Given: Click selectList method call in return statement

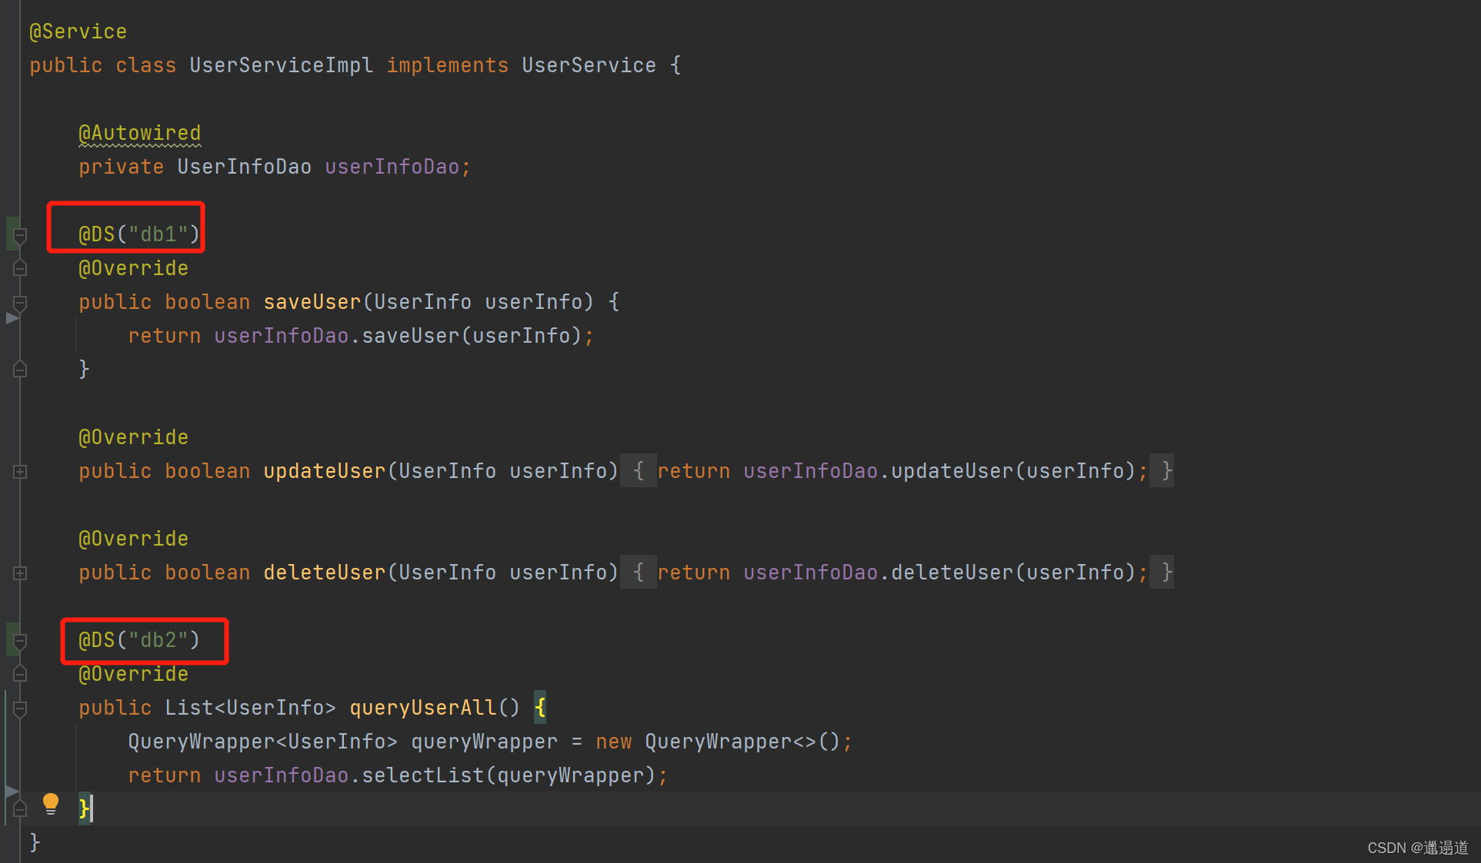Looking at the screenshot, I should pos(422,775).
